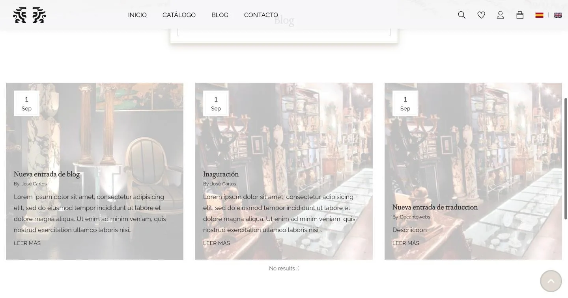568x298 pixels.
Task: Click the date badge on Nueva entrada de blog card
Action: (26, 104)
